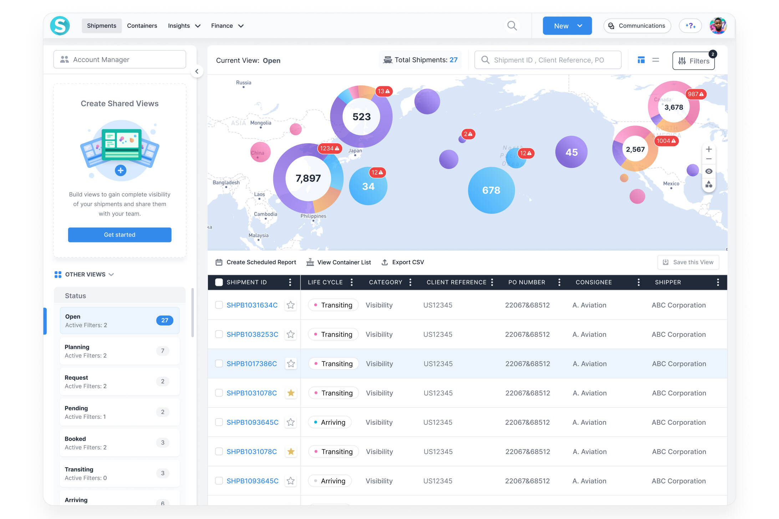Check the box for SHPB1038253C
The image size is (779, 519).
click(219, 334)
